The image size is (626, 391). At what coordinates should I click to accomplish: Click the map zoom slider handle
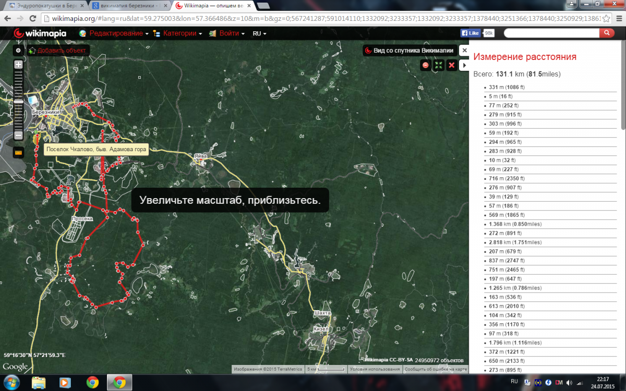pyautogui.click(x=18, y=102)
